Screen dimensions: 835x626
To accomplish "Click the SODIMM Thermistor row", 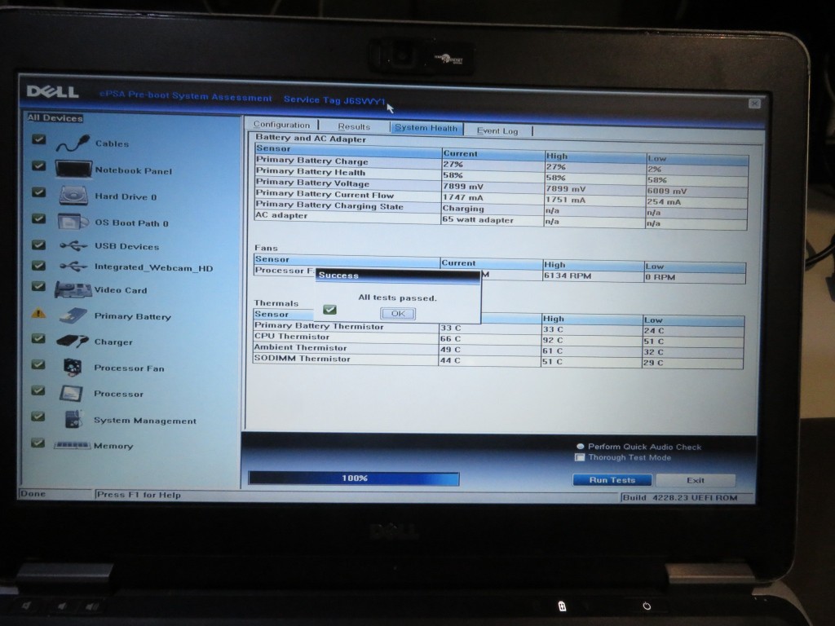I will (x=498, y=360).
